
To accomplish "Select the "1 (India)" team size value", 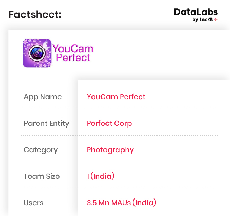I will coord(100,176).
